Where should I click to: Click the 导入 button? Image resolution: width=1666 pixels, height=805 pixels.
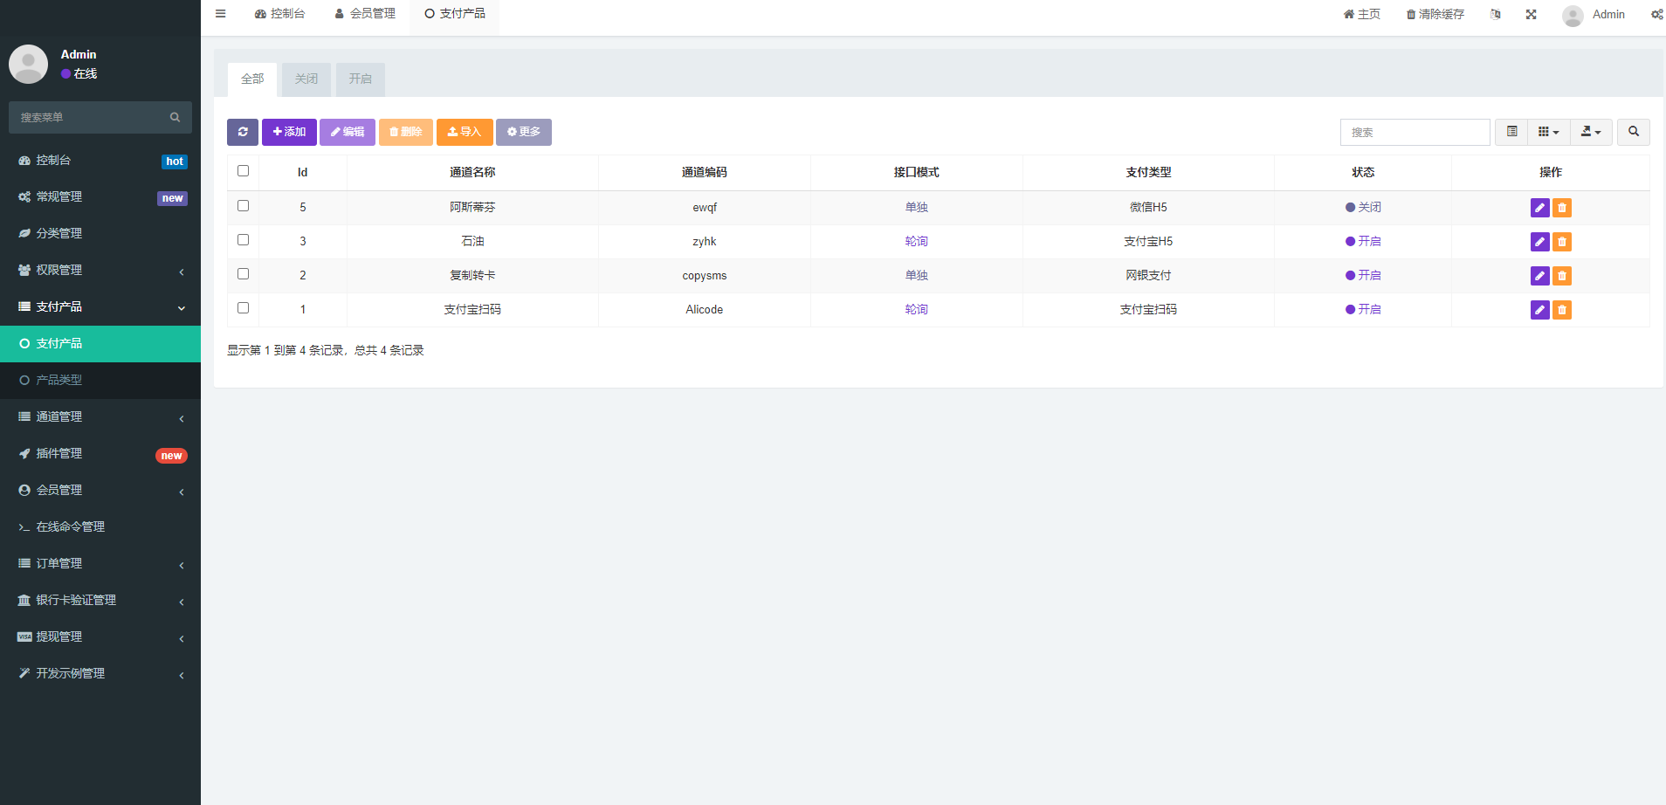[465, 132]
